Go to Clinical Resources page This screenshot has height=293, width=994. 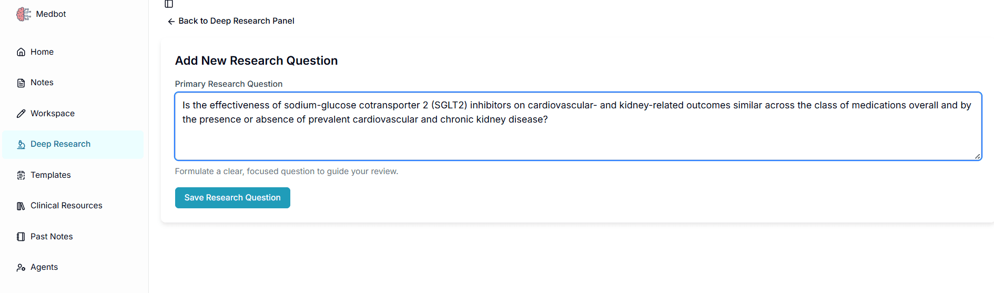(x=66, y=206)
